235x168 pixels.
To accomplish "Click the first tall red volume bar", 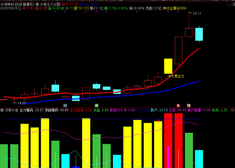I will point(168,141).
